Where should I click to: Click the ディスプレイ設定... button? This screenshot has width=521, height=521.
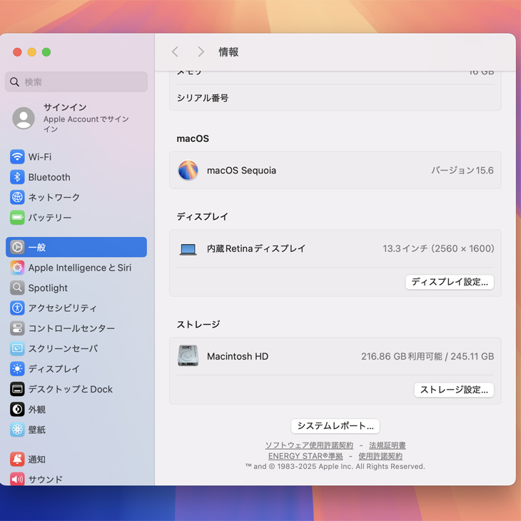(450, 282)
